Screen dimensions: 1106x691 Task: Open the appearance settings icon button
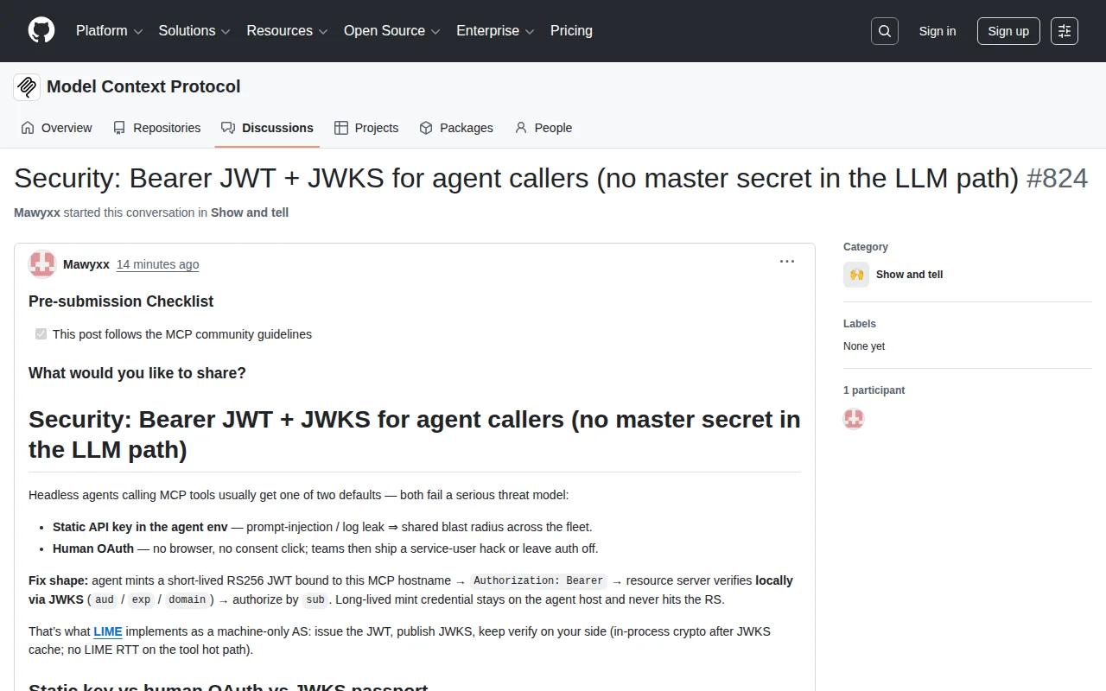point(1065,31)
